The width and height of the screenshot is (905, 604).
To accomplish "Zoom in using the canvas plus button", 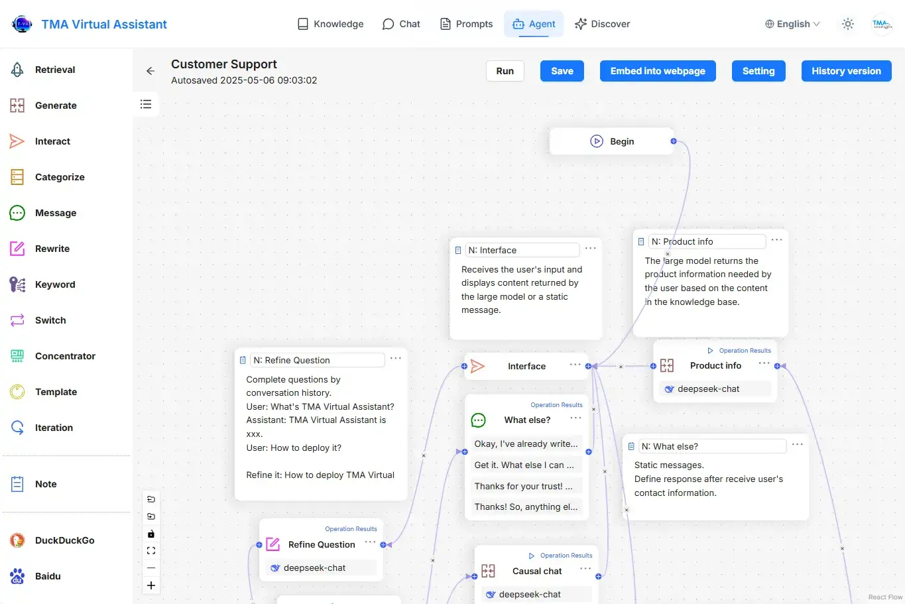I will coord(151,585).
